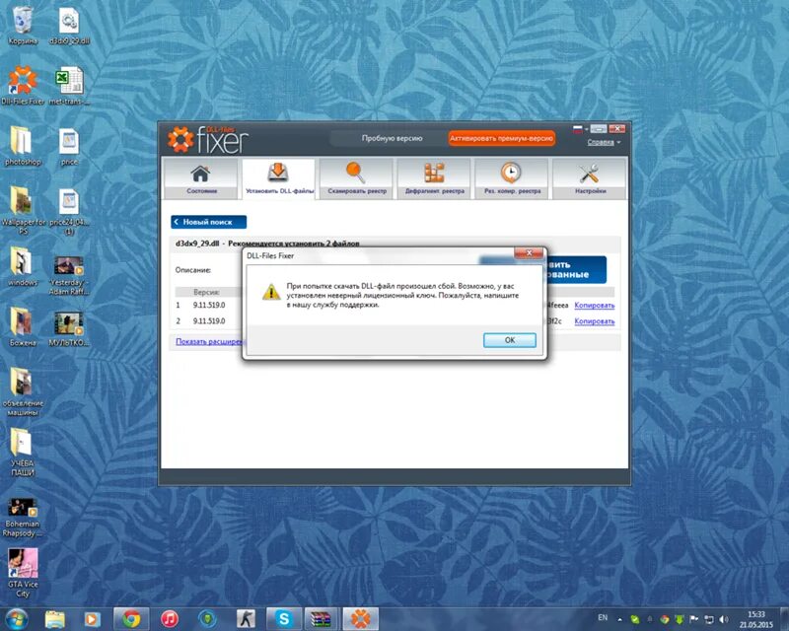
Task: Click the Версия column header
Action: [206, 292]
